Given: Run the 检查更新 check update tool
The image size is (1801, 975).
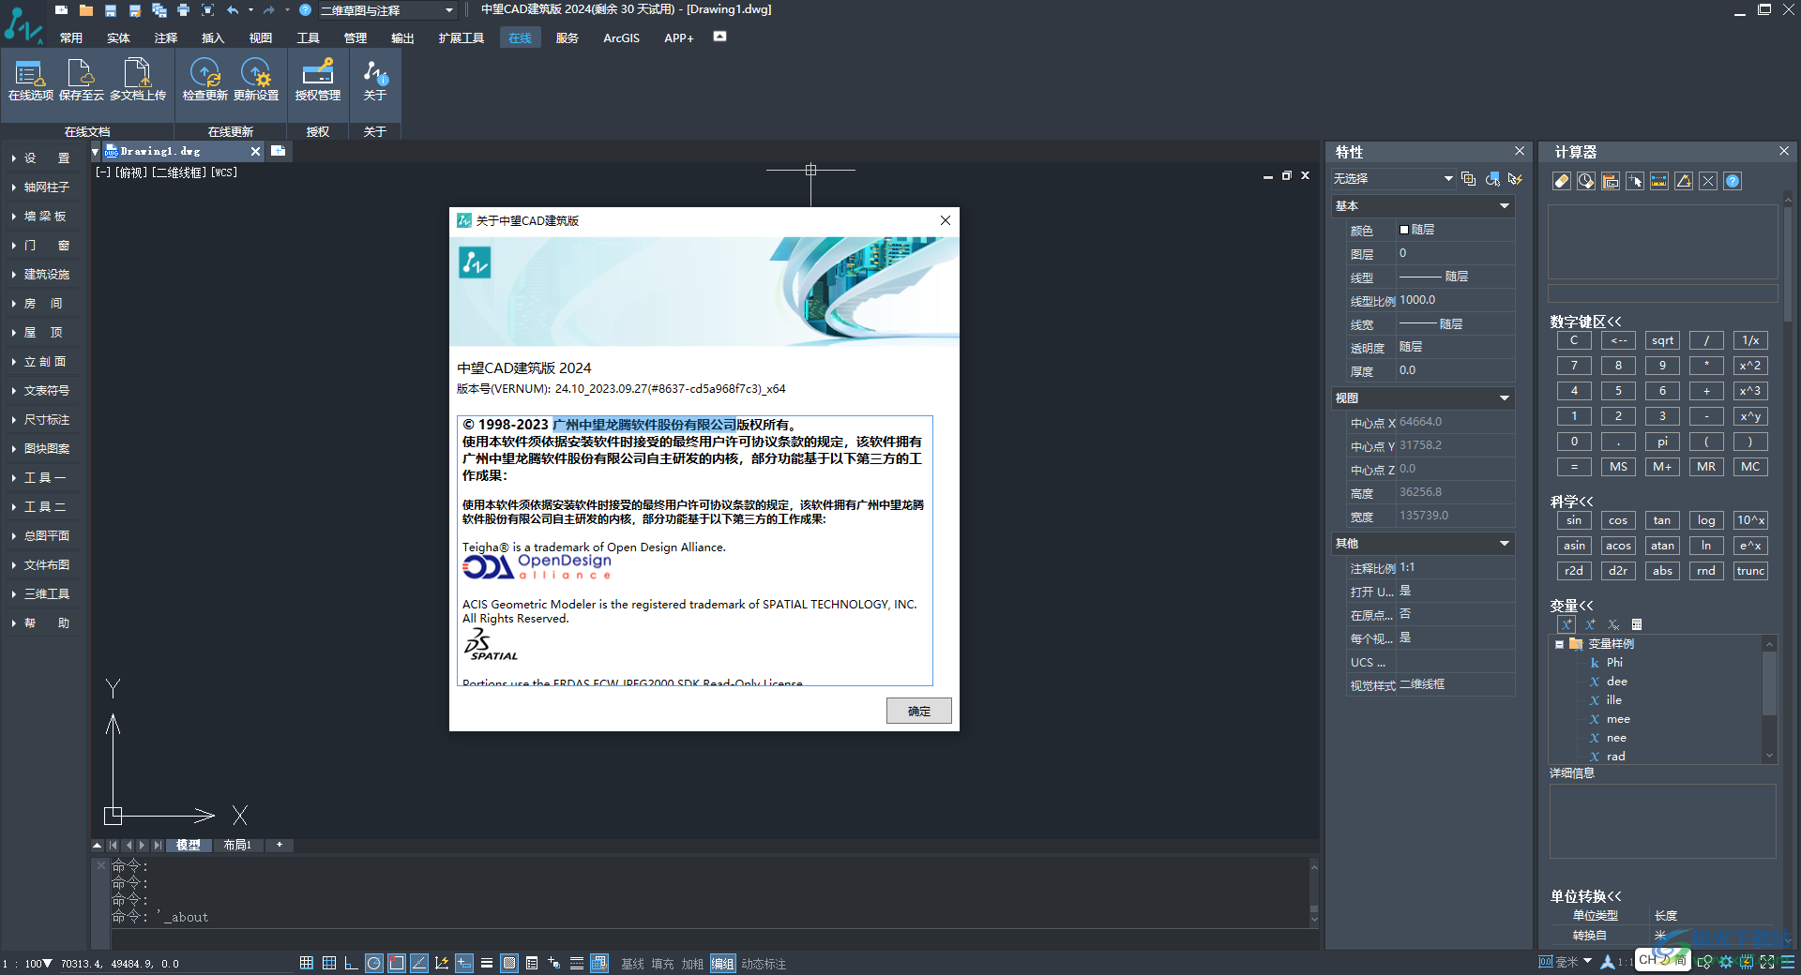Looking at the screenshot, I should 204,80.
